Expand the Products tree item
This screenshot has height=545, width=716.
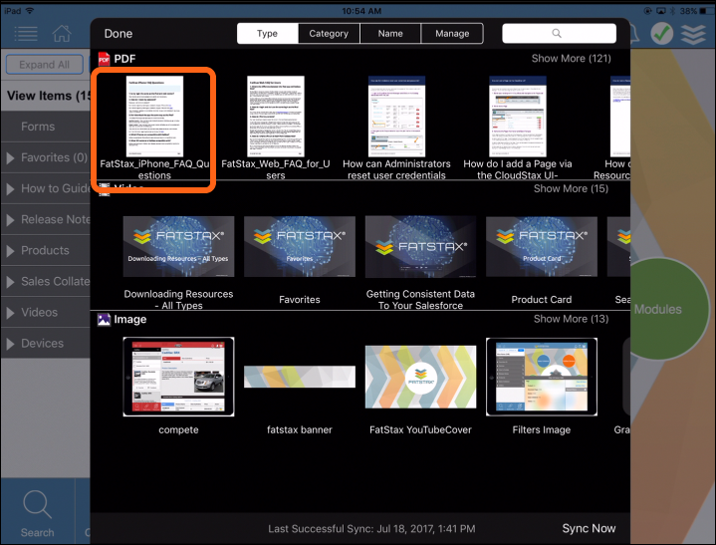[x=46, y=250]
